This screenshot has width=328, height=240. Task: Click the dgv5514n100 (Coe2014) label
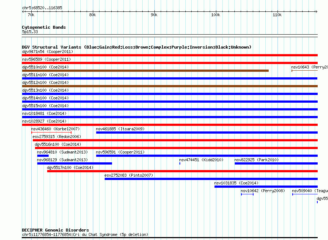click(45, 98)
